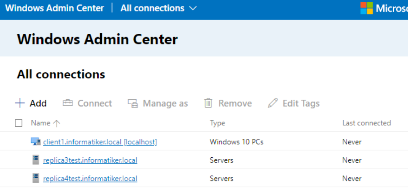Select Servers type cell for replica4test
The image size is (408, 195).
pyautogui.click(x=221, y=179)
